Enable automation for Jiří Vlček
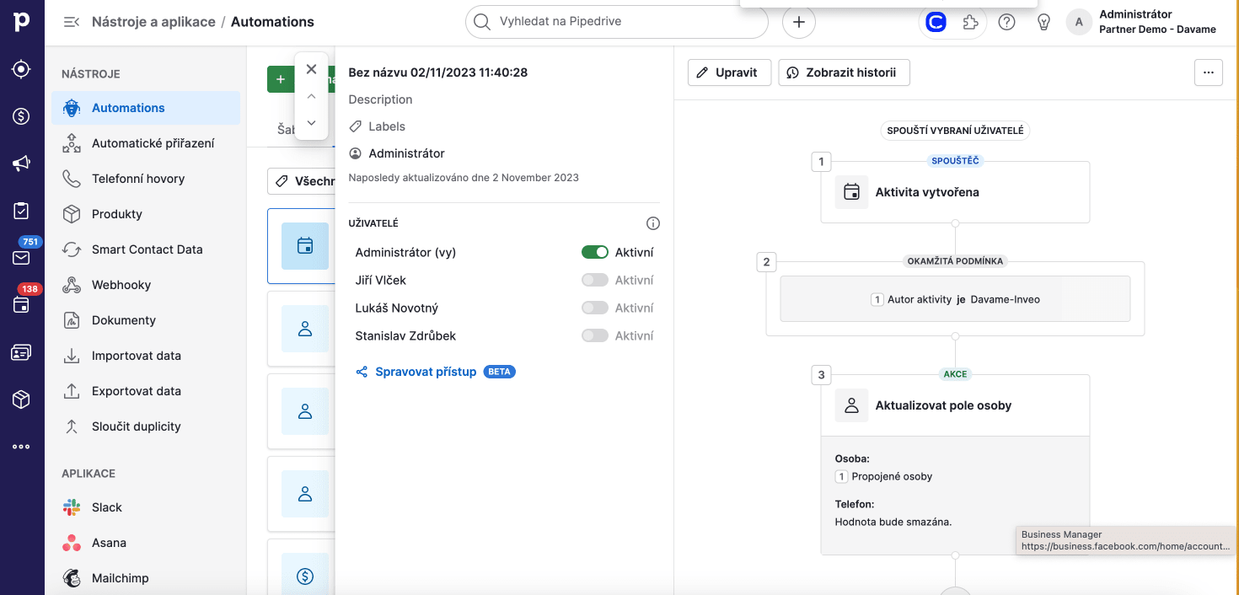1239x595 pixels. (595, 280)
